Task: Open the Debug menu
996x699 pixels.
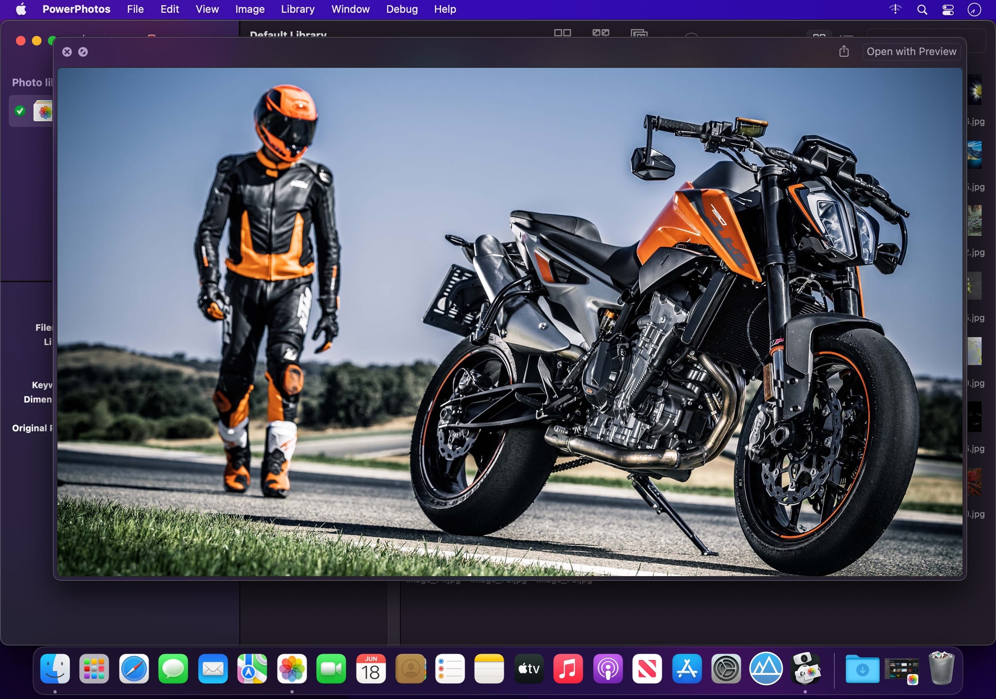Action: tap(402, 9)
